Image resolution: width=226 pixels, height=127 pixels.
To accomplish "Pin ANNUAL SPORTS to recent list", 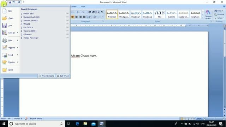I will (x=67, y=20).
